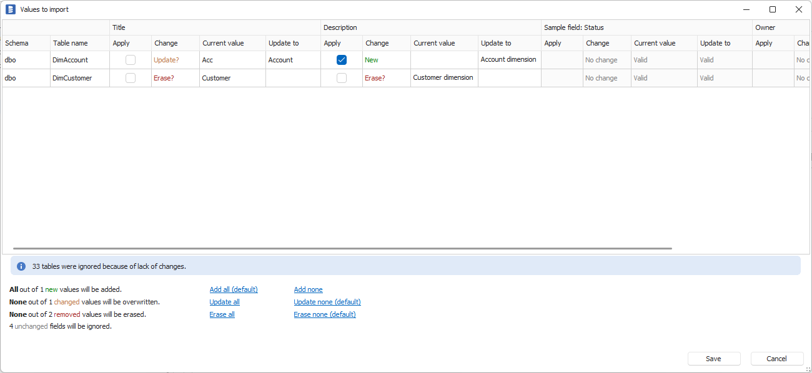Select the 'Add none' link
Viewport: 812px width, 373px height.
coord(309,289)
